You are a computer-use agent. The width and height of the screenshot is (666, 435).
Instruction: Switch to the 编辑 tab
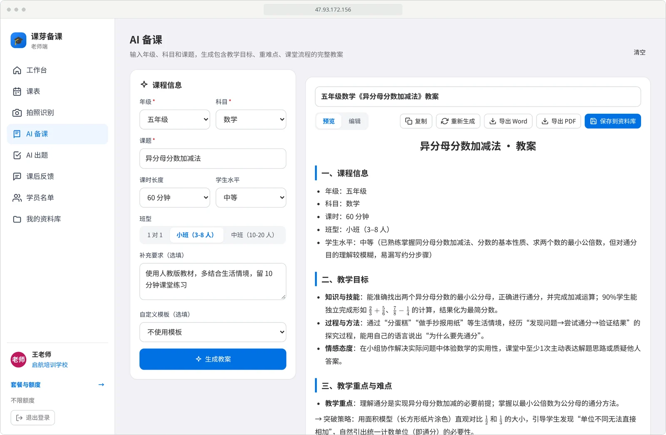[355, 121]
